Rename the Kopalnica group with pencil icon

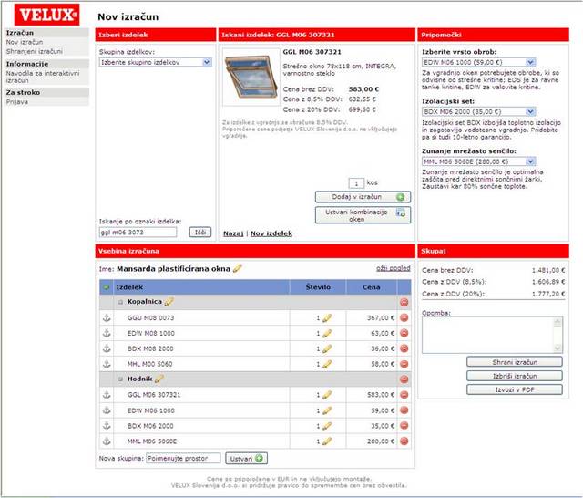pos(169,301)
